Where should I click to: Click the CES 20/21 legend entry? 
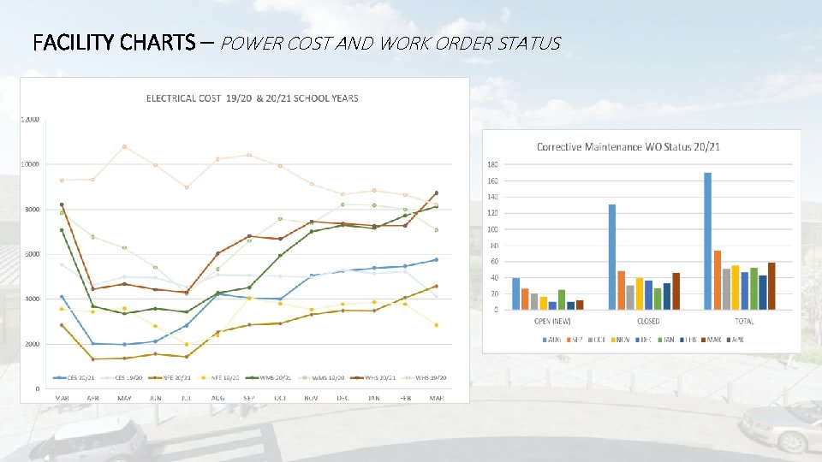74,377
